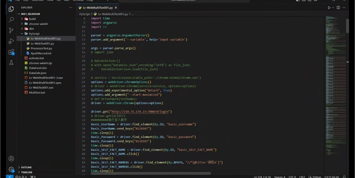This screenshot has width=355, height=178.
Task: Open the Testing flask view
Action: pos(11,63)
